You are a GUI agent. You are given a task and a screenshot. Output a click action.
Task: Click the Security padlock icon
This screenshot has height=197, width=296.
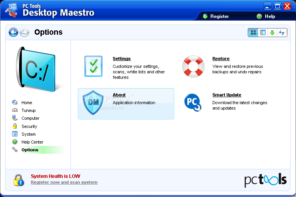15,126
